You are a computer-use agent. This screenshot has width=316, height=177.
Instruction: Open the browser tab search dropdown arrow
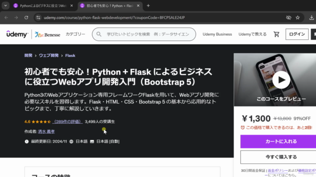(5, 5)
